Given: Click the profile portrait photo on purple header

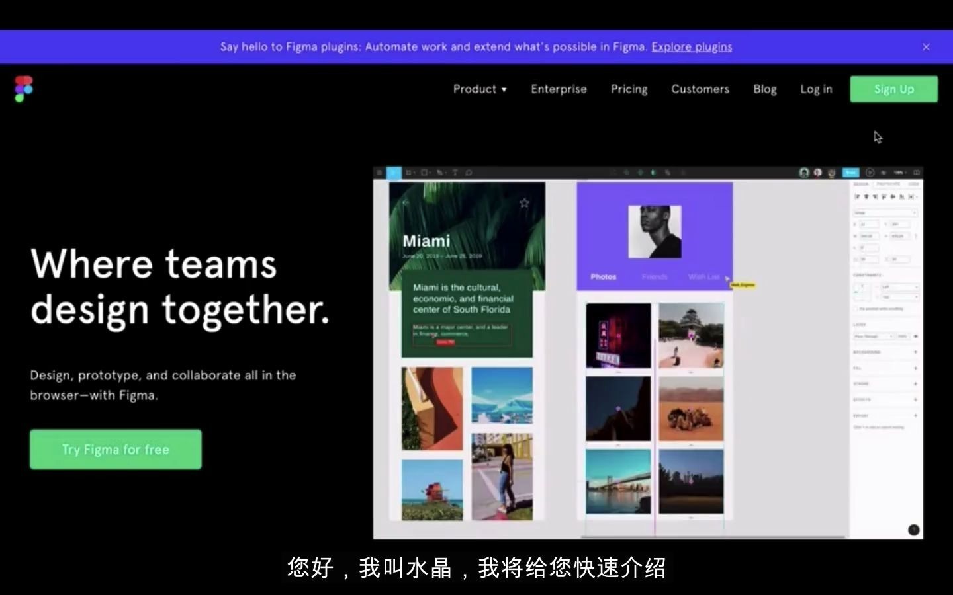Looking at the screenshot, I should [x=655, y=232].
